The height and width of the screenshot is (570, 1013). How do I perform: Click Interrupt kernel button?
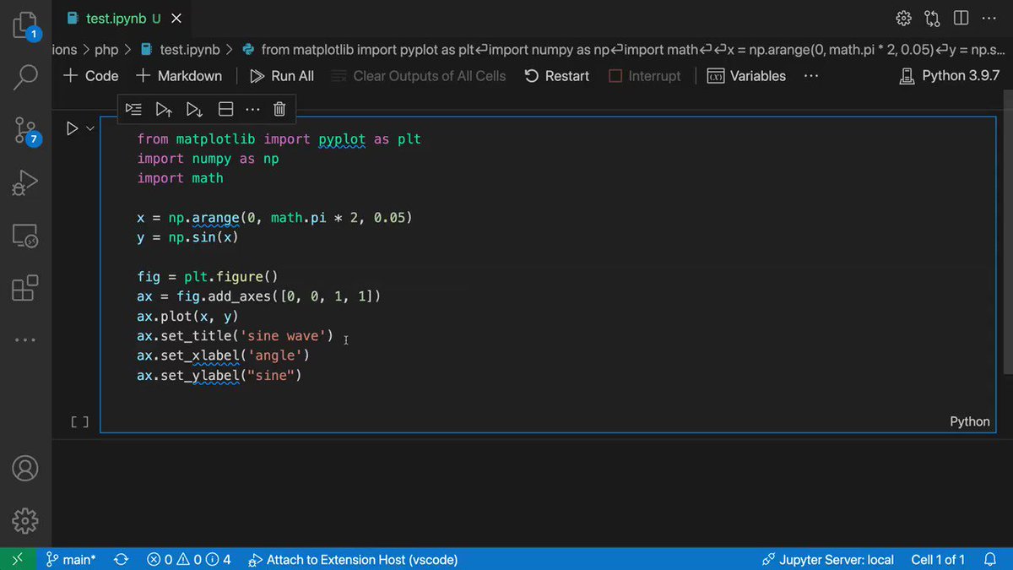pos(645,76)
